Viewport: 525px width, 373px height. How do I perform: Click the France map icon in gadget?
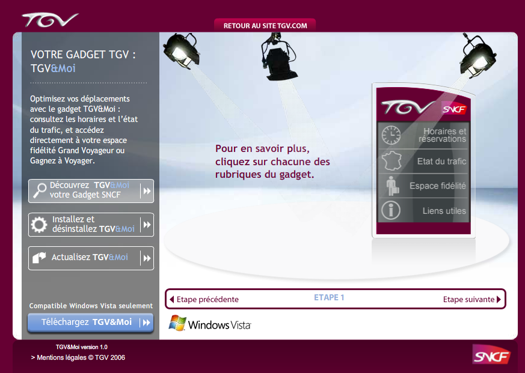coord(391,161)
